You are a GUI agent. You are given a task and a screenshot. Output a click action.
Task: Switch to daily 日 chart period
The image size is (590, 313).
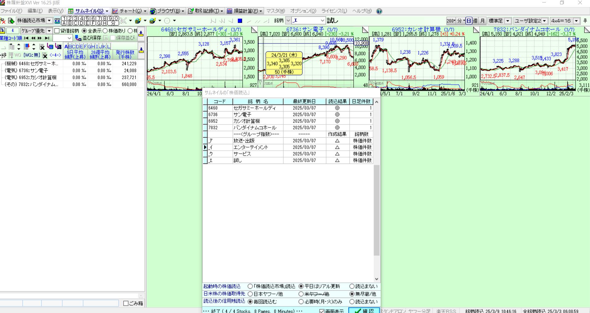[469, 21]
